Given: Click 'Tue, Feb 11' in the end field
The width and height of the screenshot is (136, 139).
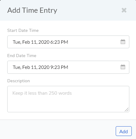Looking at the screenshot, I should click(x=25, y=67).
